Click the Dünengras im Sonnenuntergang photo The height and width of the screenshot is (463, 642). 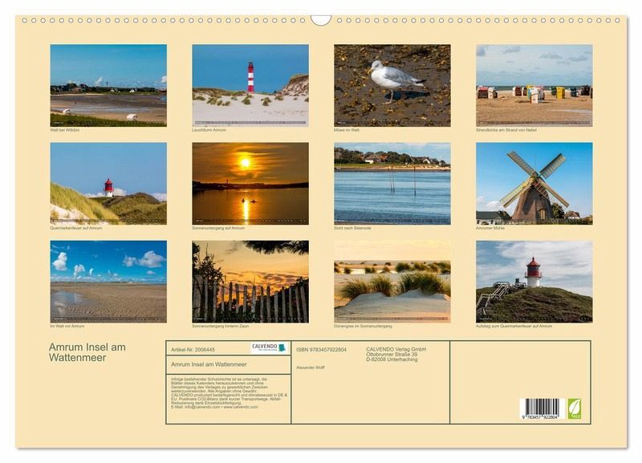pos(392,281)
